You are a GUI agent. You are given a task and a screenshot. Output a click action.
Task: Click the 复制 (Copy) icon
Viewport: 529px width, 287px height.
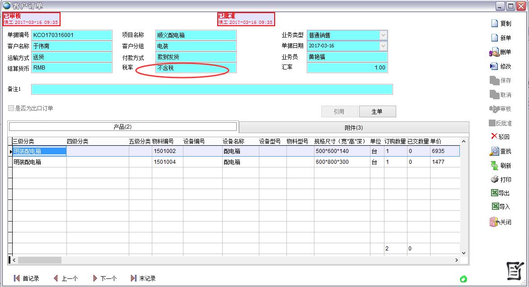501,23
